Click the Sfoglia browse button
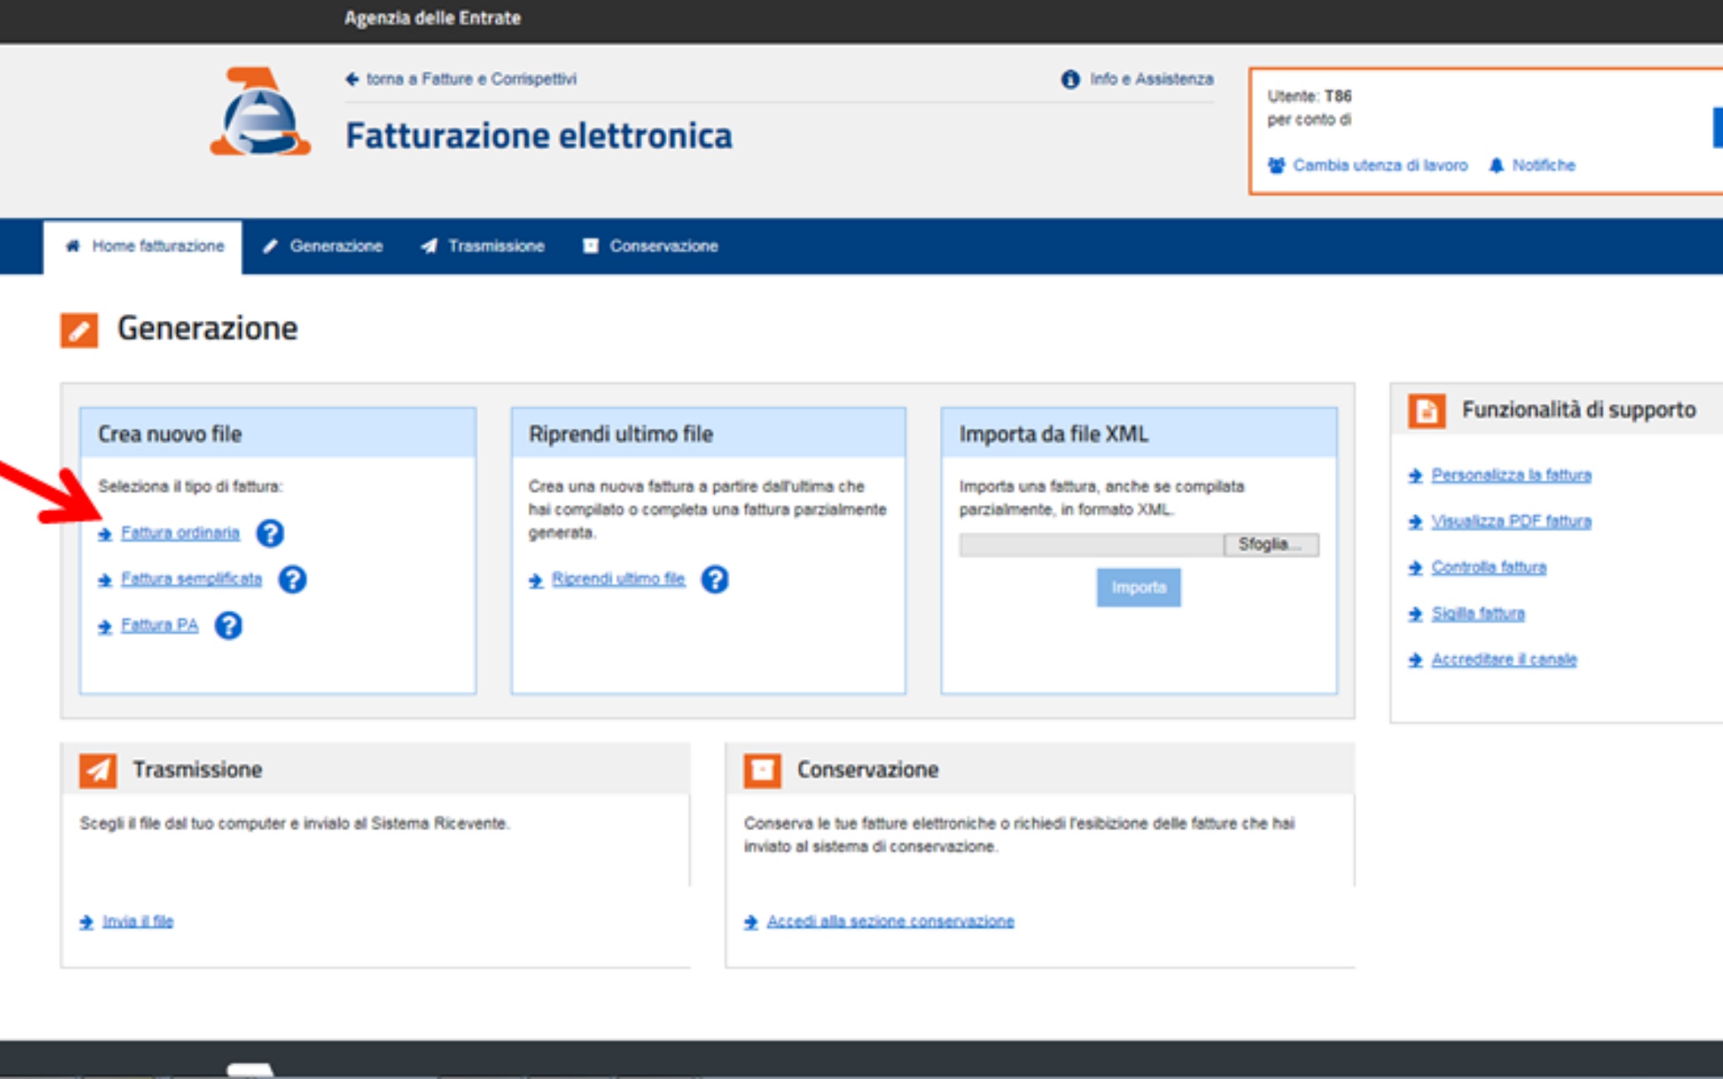1723x1079 pixels. (x=1271, y=544)
